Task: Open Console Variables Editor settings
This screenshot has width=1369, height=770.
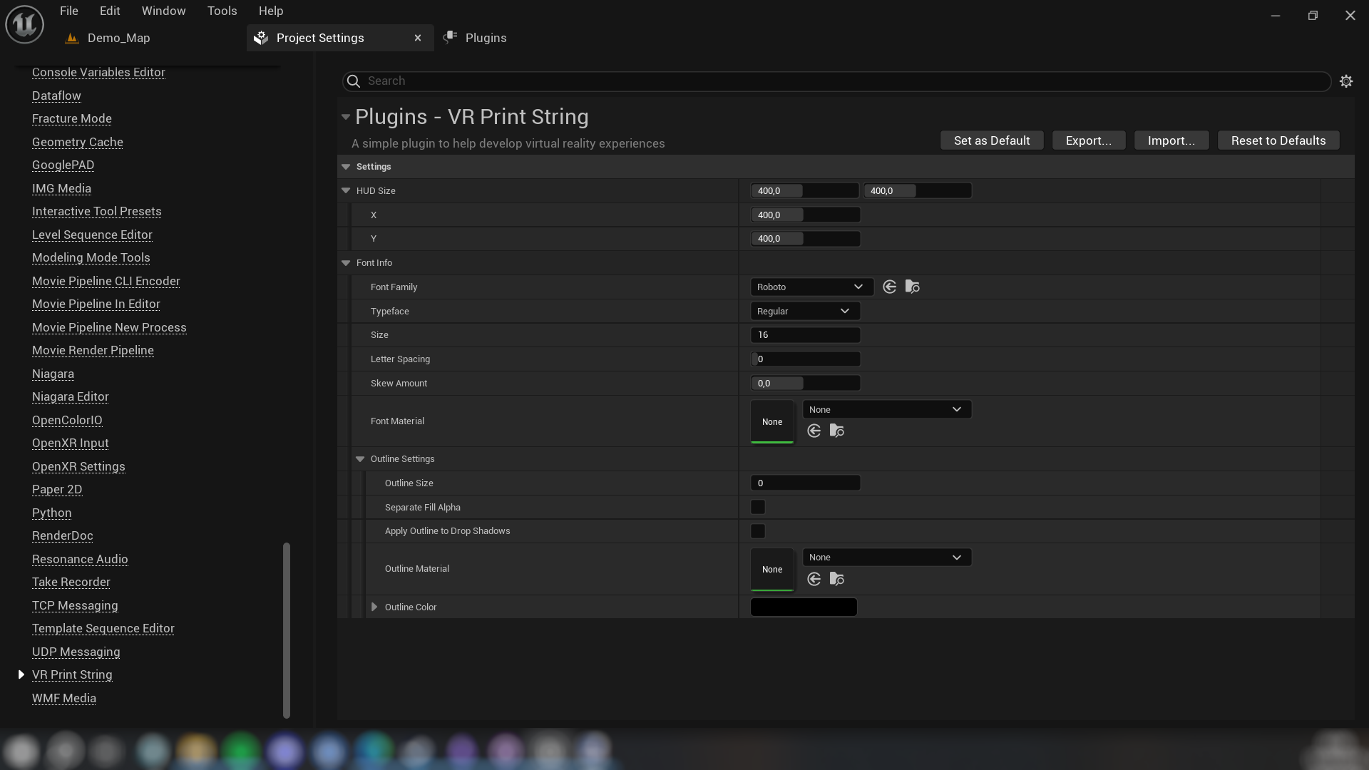Action: pyautogui.click(x=98, y=72)
